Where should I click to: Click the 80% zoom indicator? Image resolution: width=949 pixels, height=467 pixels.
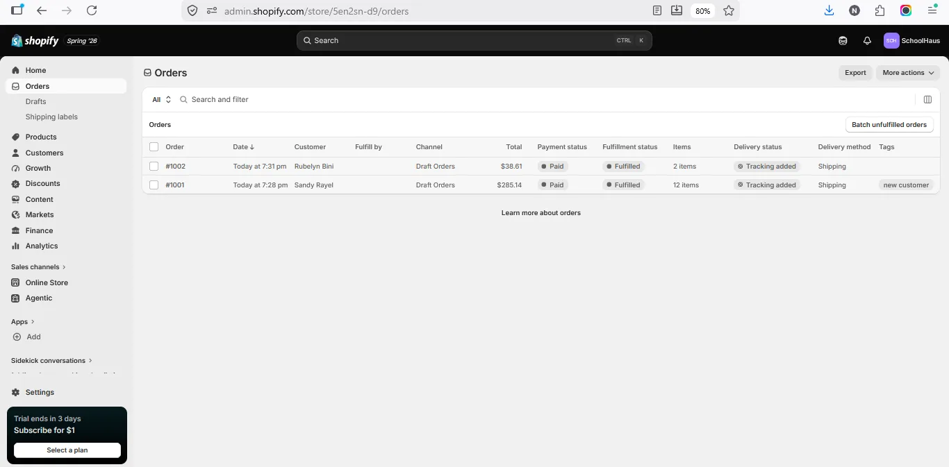703,11
